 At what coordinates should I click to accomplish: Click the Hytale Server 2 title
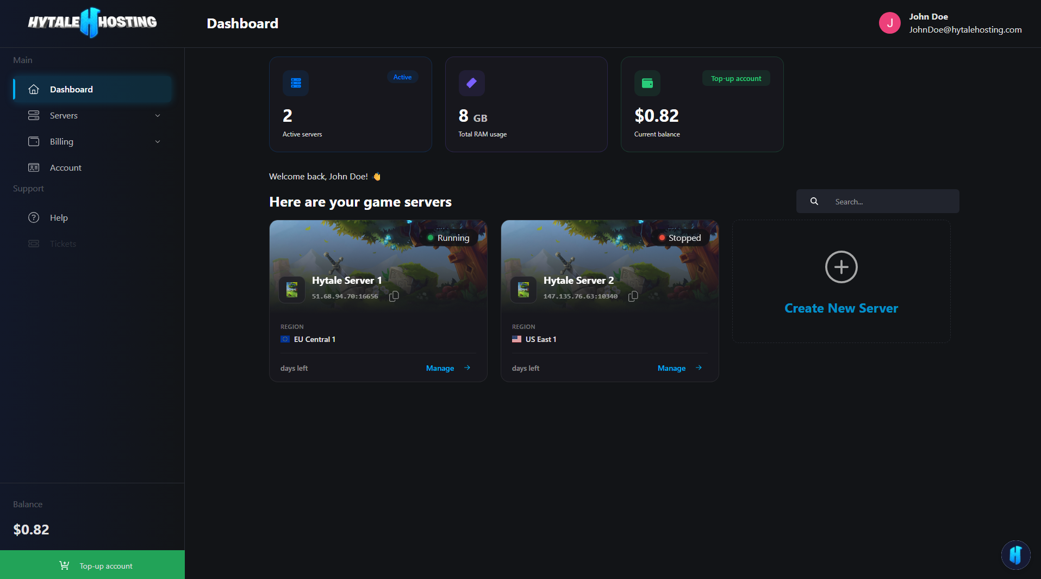coord(578,281)
